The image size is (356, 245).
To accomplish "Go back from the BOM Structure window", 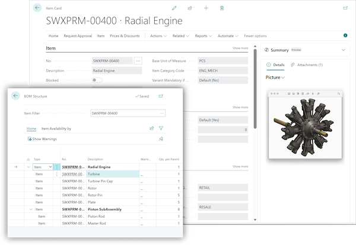I will (x=15, y=96).
